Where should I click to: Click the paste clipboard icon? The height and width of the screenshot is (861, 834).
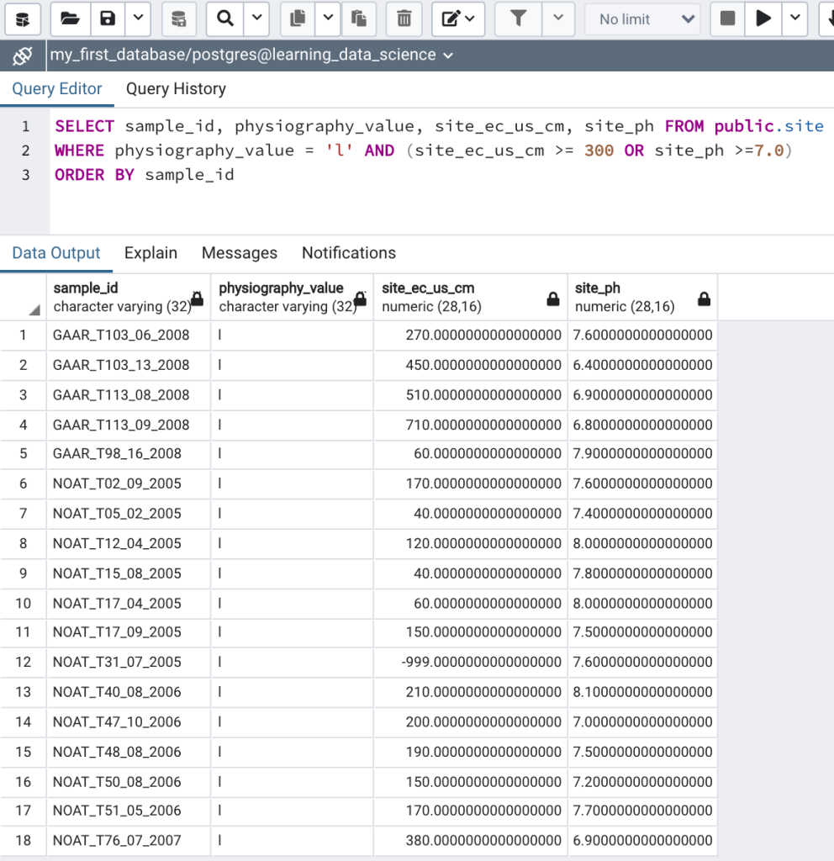(359, 18)
